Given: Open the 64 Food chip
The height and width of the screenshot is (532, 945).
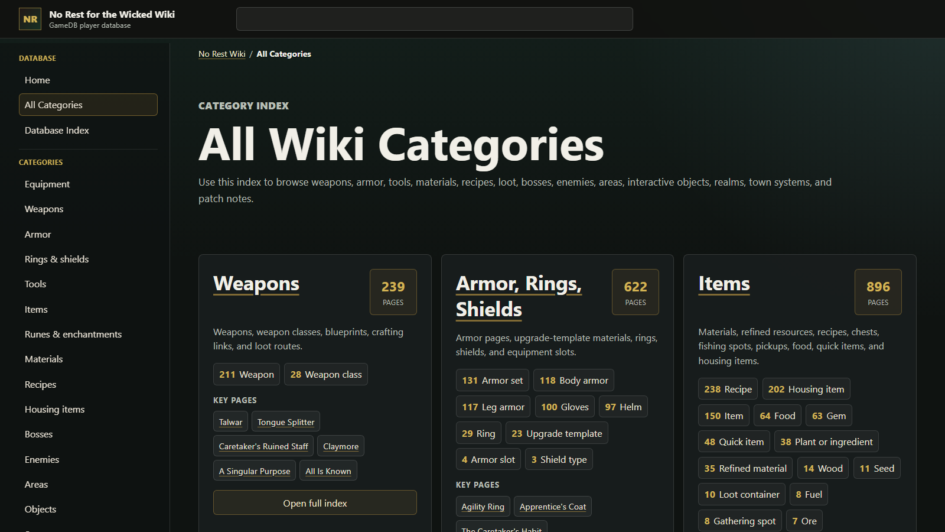Looking at the screenshot, I should (777, 416).
